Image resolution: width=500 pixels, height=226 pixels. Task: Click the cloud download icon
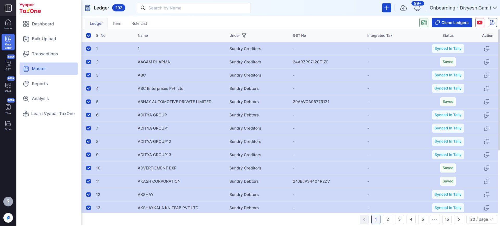403,8
